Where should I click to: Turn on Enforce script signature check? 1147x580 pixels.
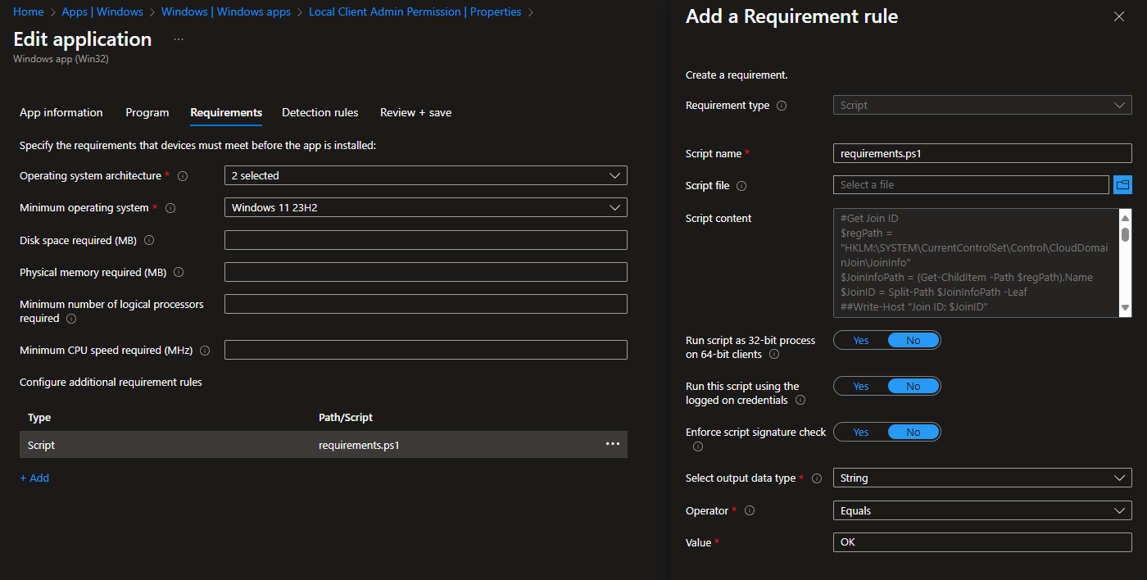click(860, 431)
